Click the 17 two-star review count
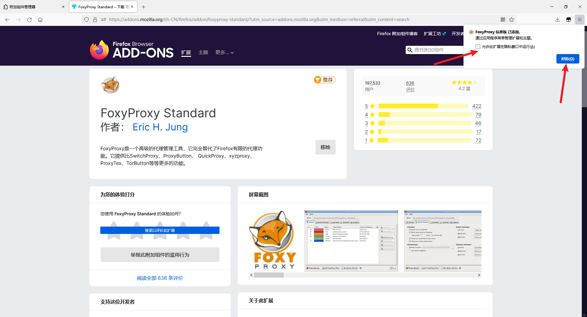The height and width of the screenshot is (317, 587). click(x=479, y=132)
